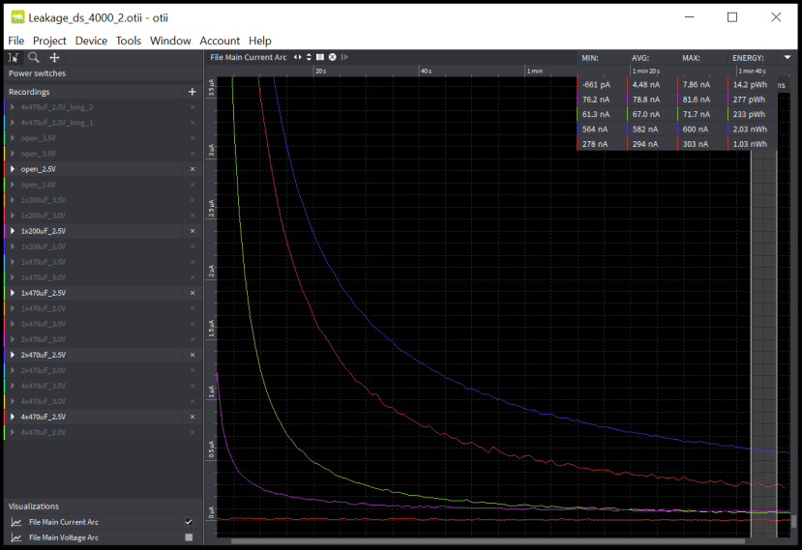Click the MIN column header
This screenshot has height=550, width=802.
point(590,58)
